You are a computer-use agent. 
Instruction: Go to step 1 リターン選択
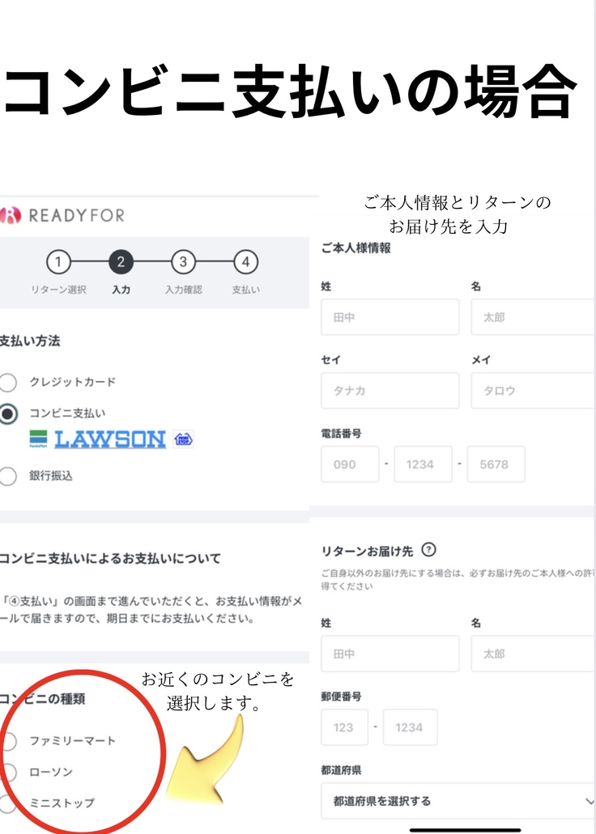pos(57,262)
